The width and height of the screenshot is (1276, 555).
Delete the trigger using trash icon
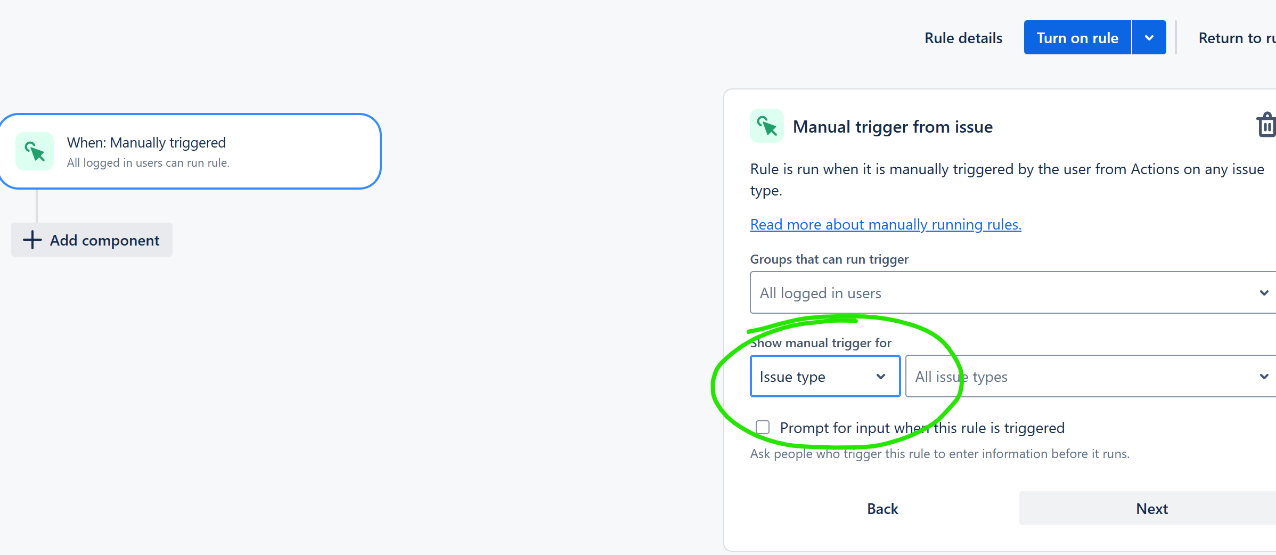[x=1267, y=125]
